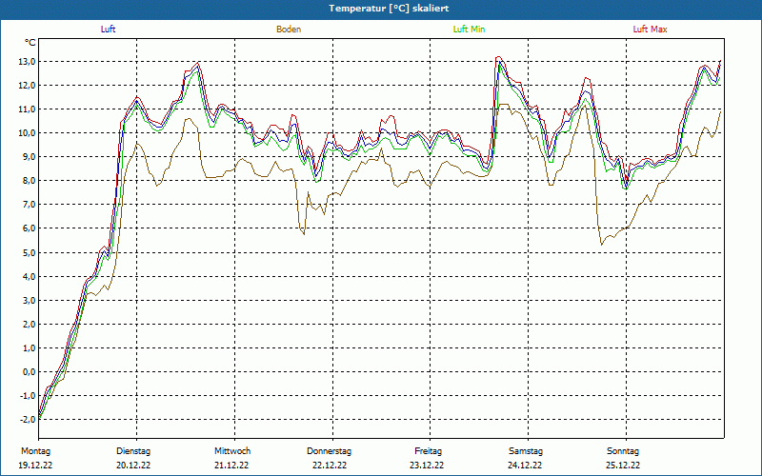Click the red Luft Max legend label
The height and width of the screenshot is (476, 762).
tap(650, 30)
